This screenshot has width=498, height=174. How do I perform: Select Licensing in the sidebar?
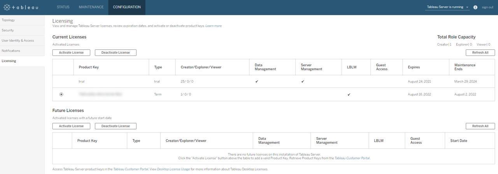22,61
